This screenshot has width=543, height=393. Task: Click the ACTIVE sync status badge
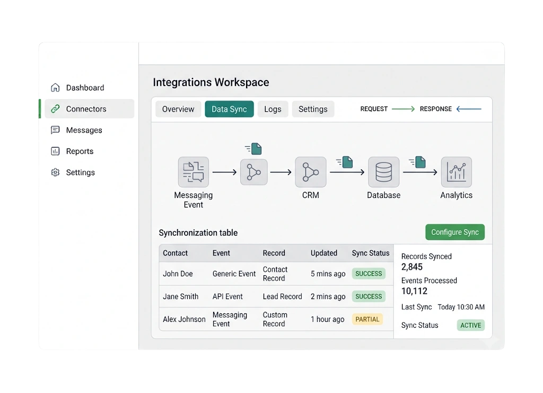click(x=471, y=325)
